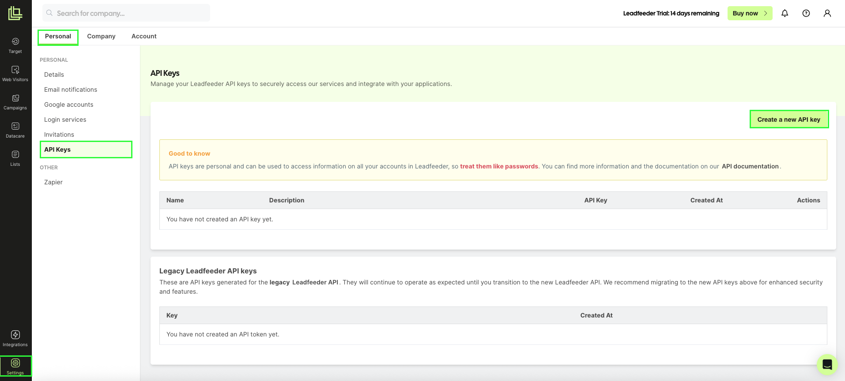Open the API documentation link
845x381 pixels.
tap(750, 167)
